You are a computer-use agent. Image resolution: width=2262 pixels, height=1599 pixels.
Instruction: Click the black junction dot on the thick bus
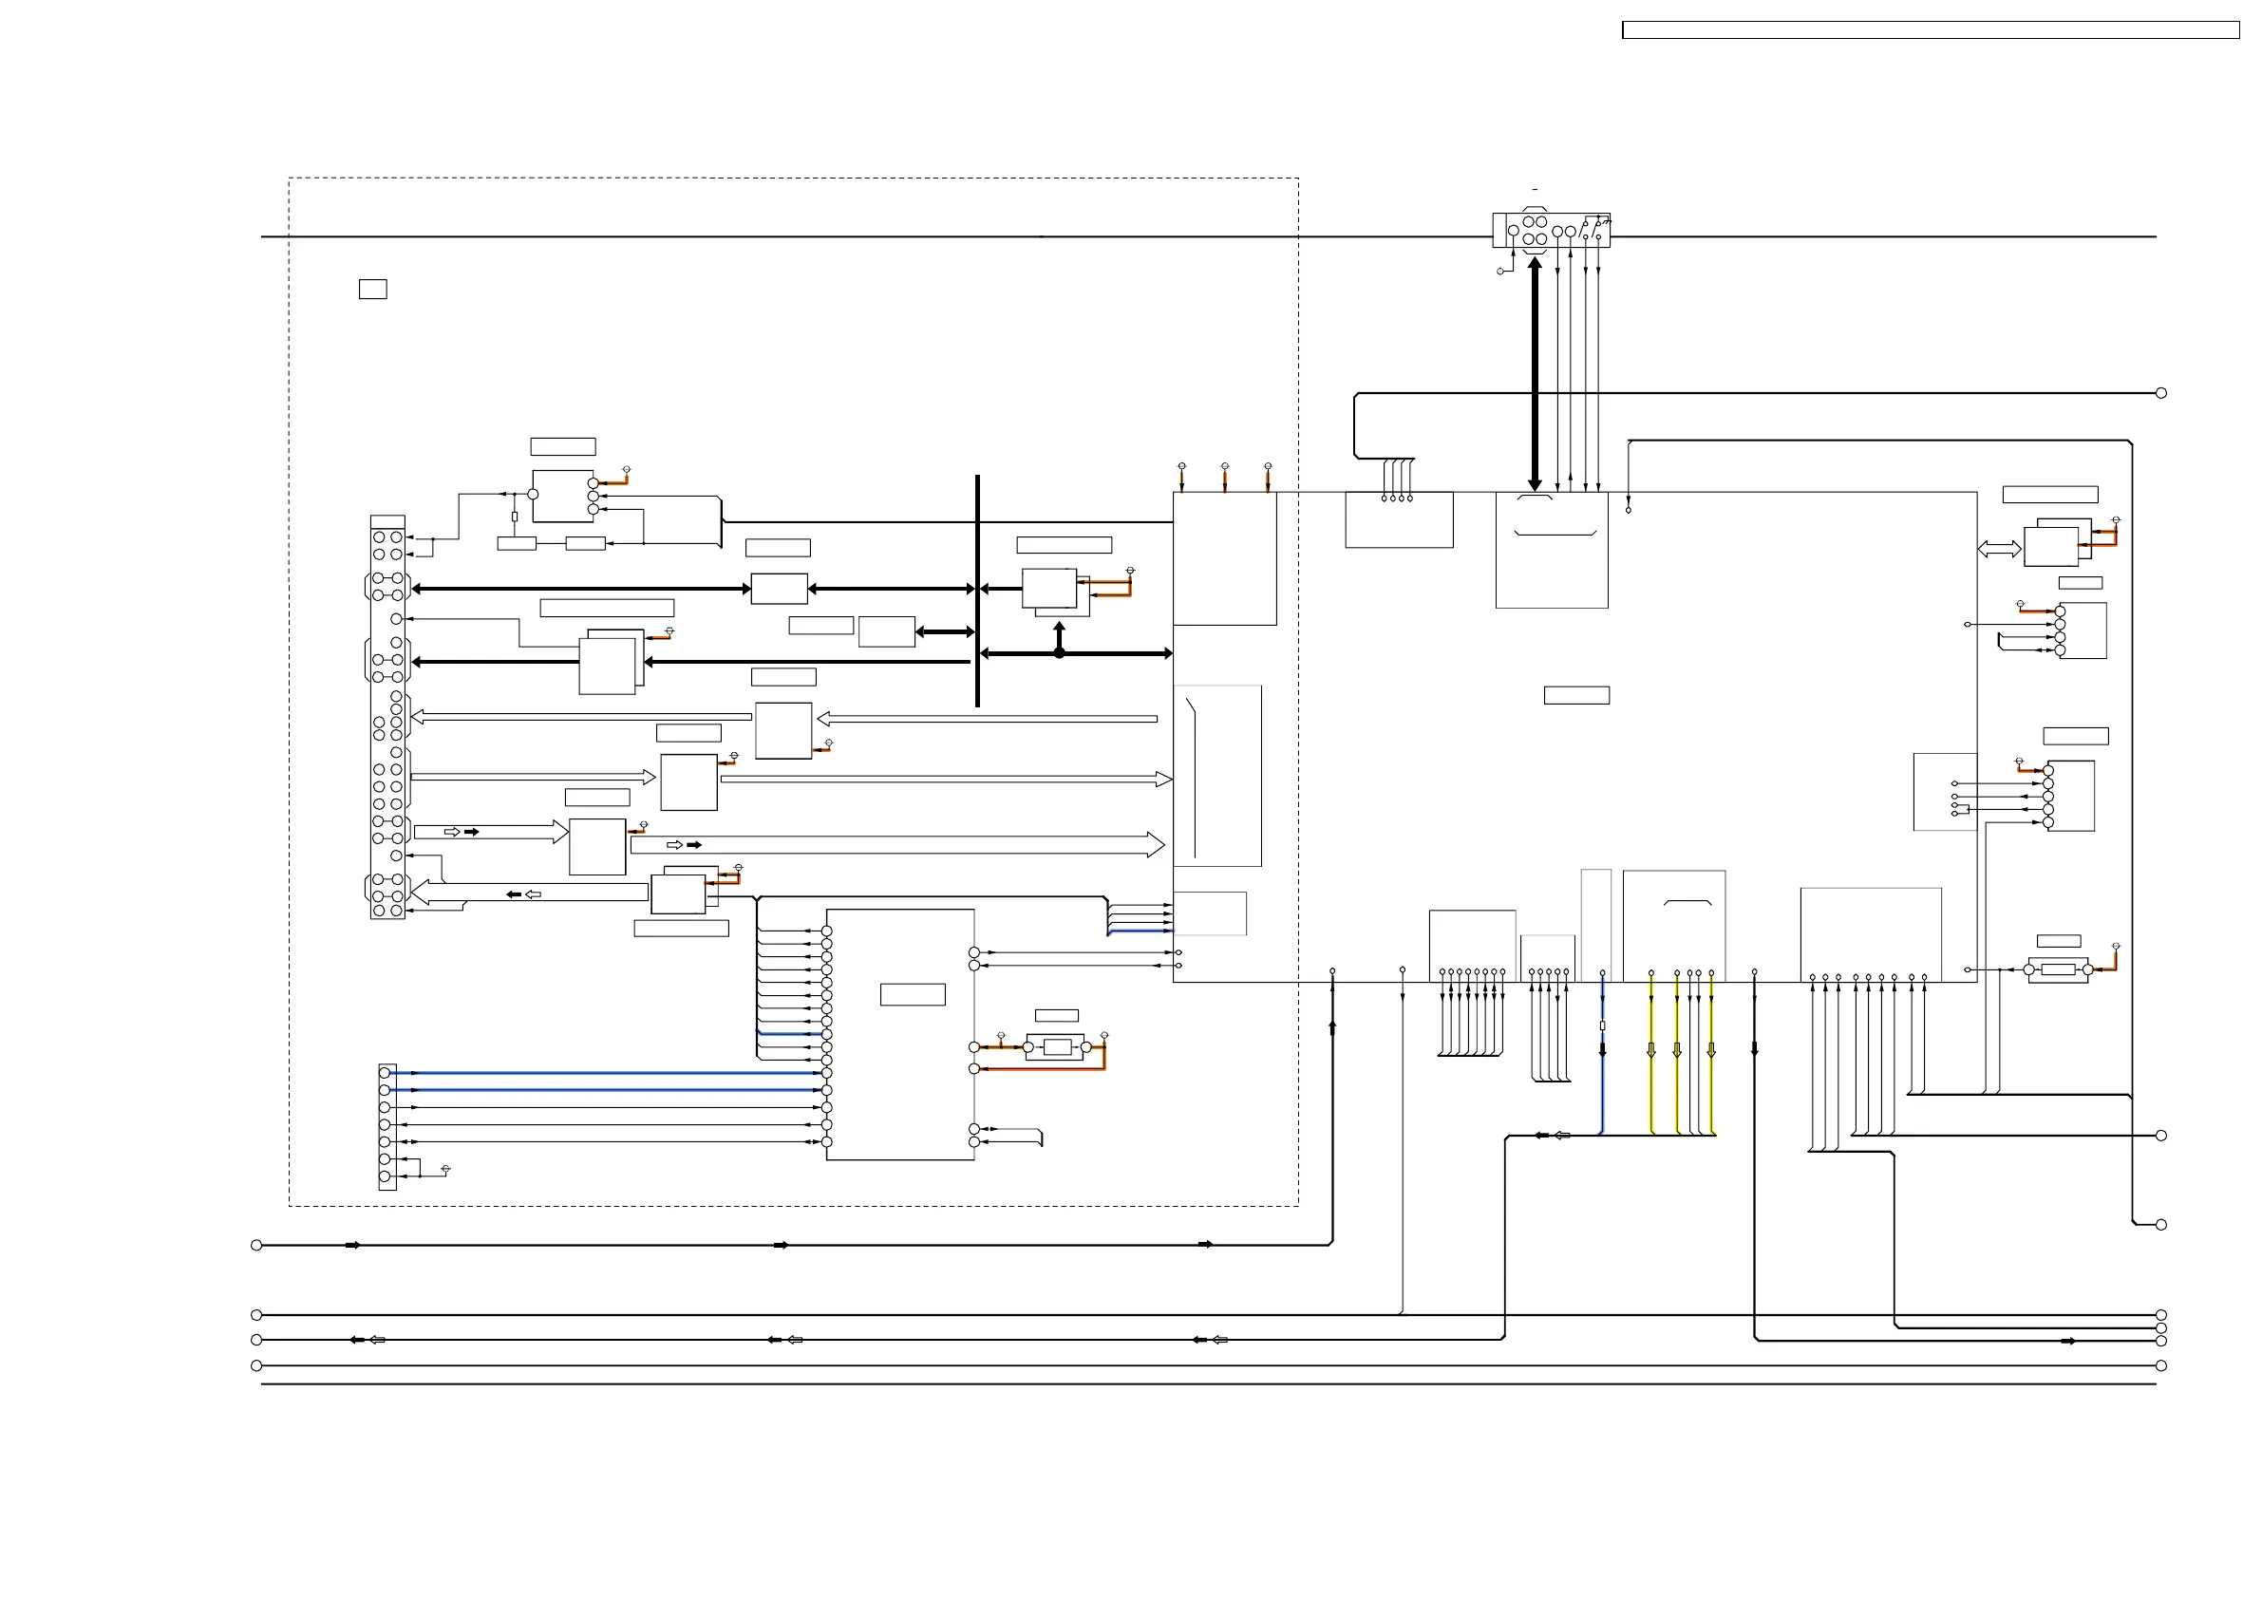coord(1059,653)
